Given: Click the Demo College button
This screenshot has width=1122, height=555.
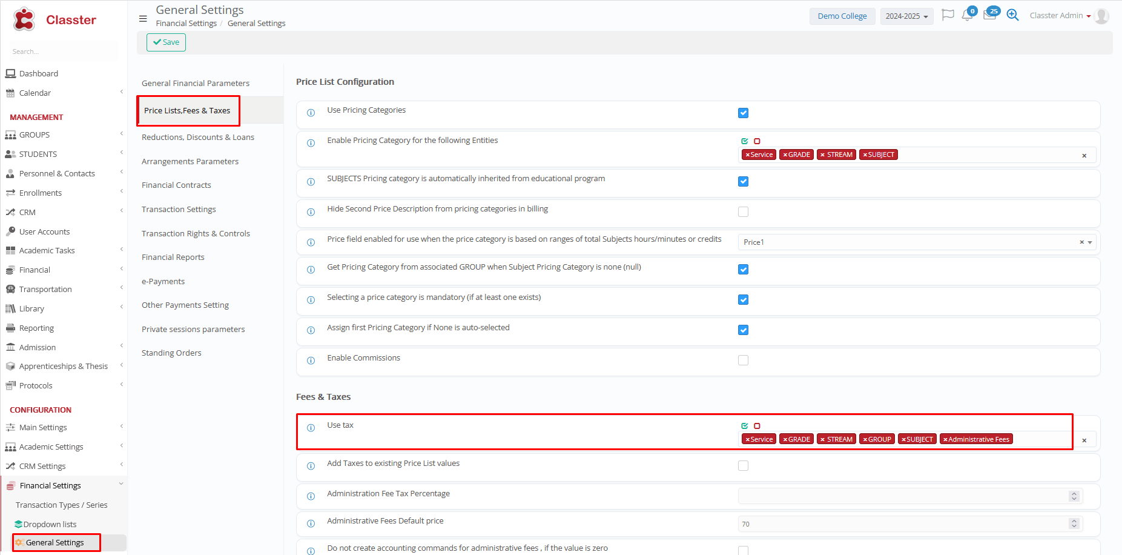Looking at the screenshot, I should pyautogui.click(x=842, y=16).
